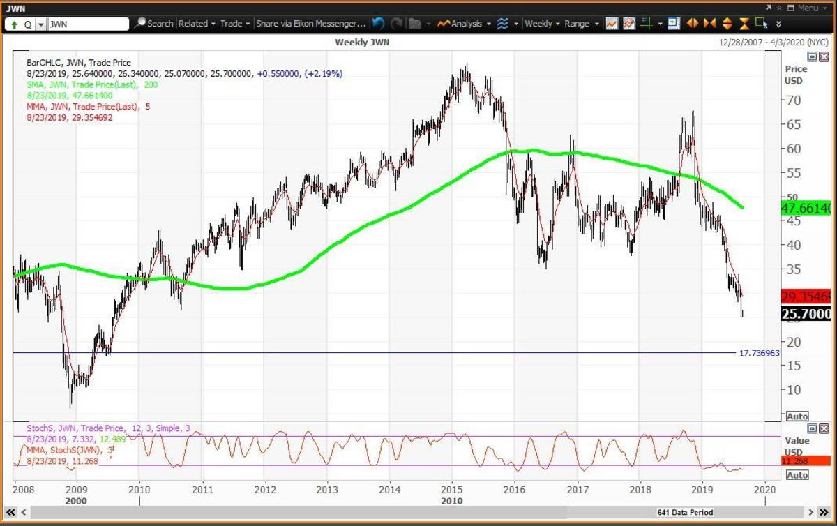
Task: Toggle Auto scaling on the price axis
Action: (x=797, y=416)
